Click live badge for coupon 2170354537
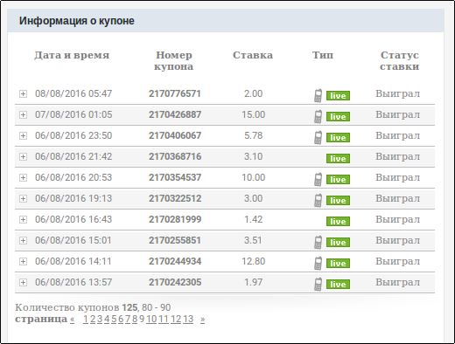The height and width of the screenshot is (344, 455). [338, 180]
